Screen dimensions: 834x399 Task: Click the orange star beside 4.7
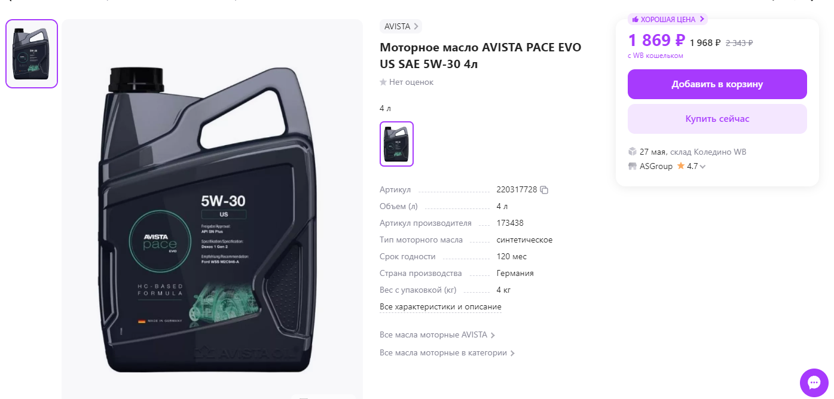coord(680,166)
